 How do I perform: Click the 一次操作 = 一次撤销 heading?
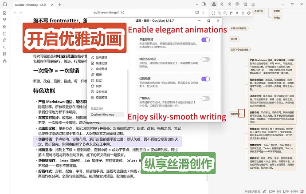click(x=56, y=71)
